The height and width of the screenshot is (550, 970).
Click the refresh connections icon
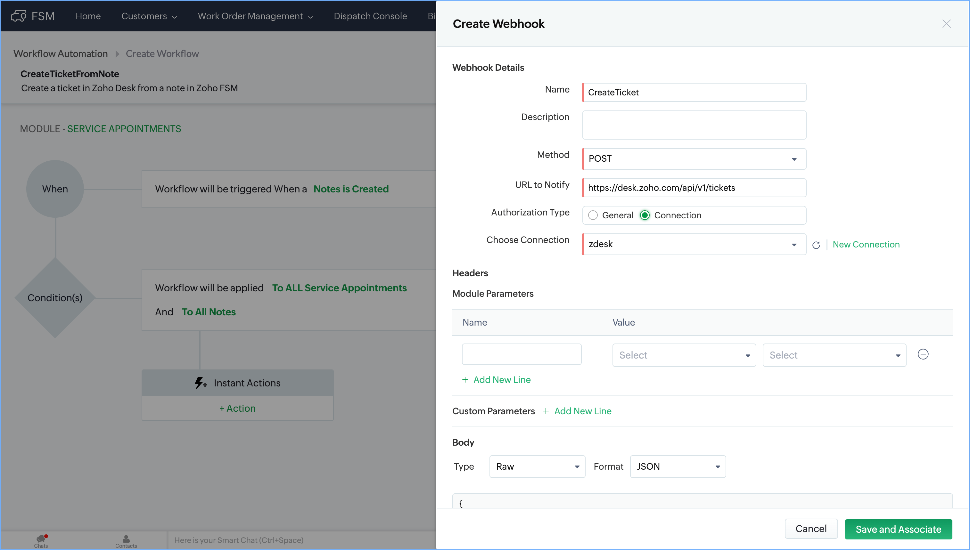point(816,245)
